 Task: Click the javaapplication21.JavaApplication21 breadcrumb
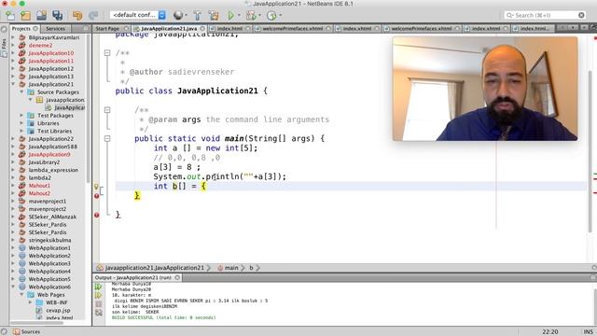[x=154, y=268]
